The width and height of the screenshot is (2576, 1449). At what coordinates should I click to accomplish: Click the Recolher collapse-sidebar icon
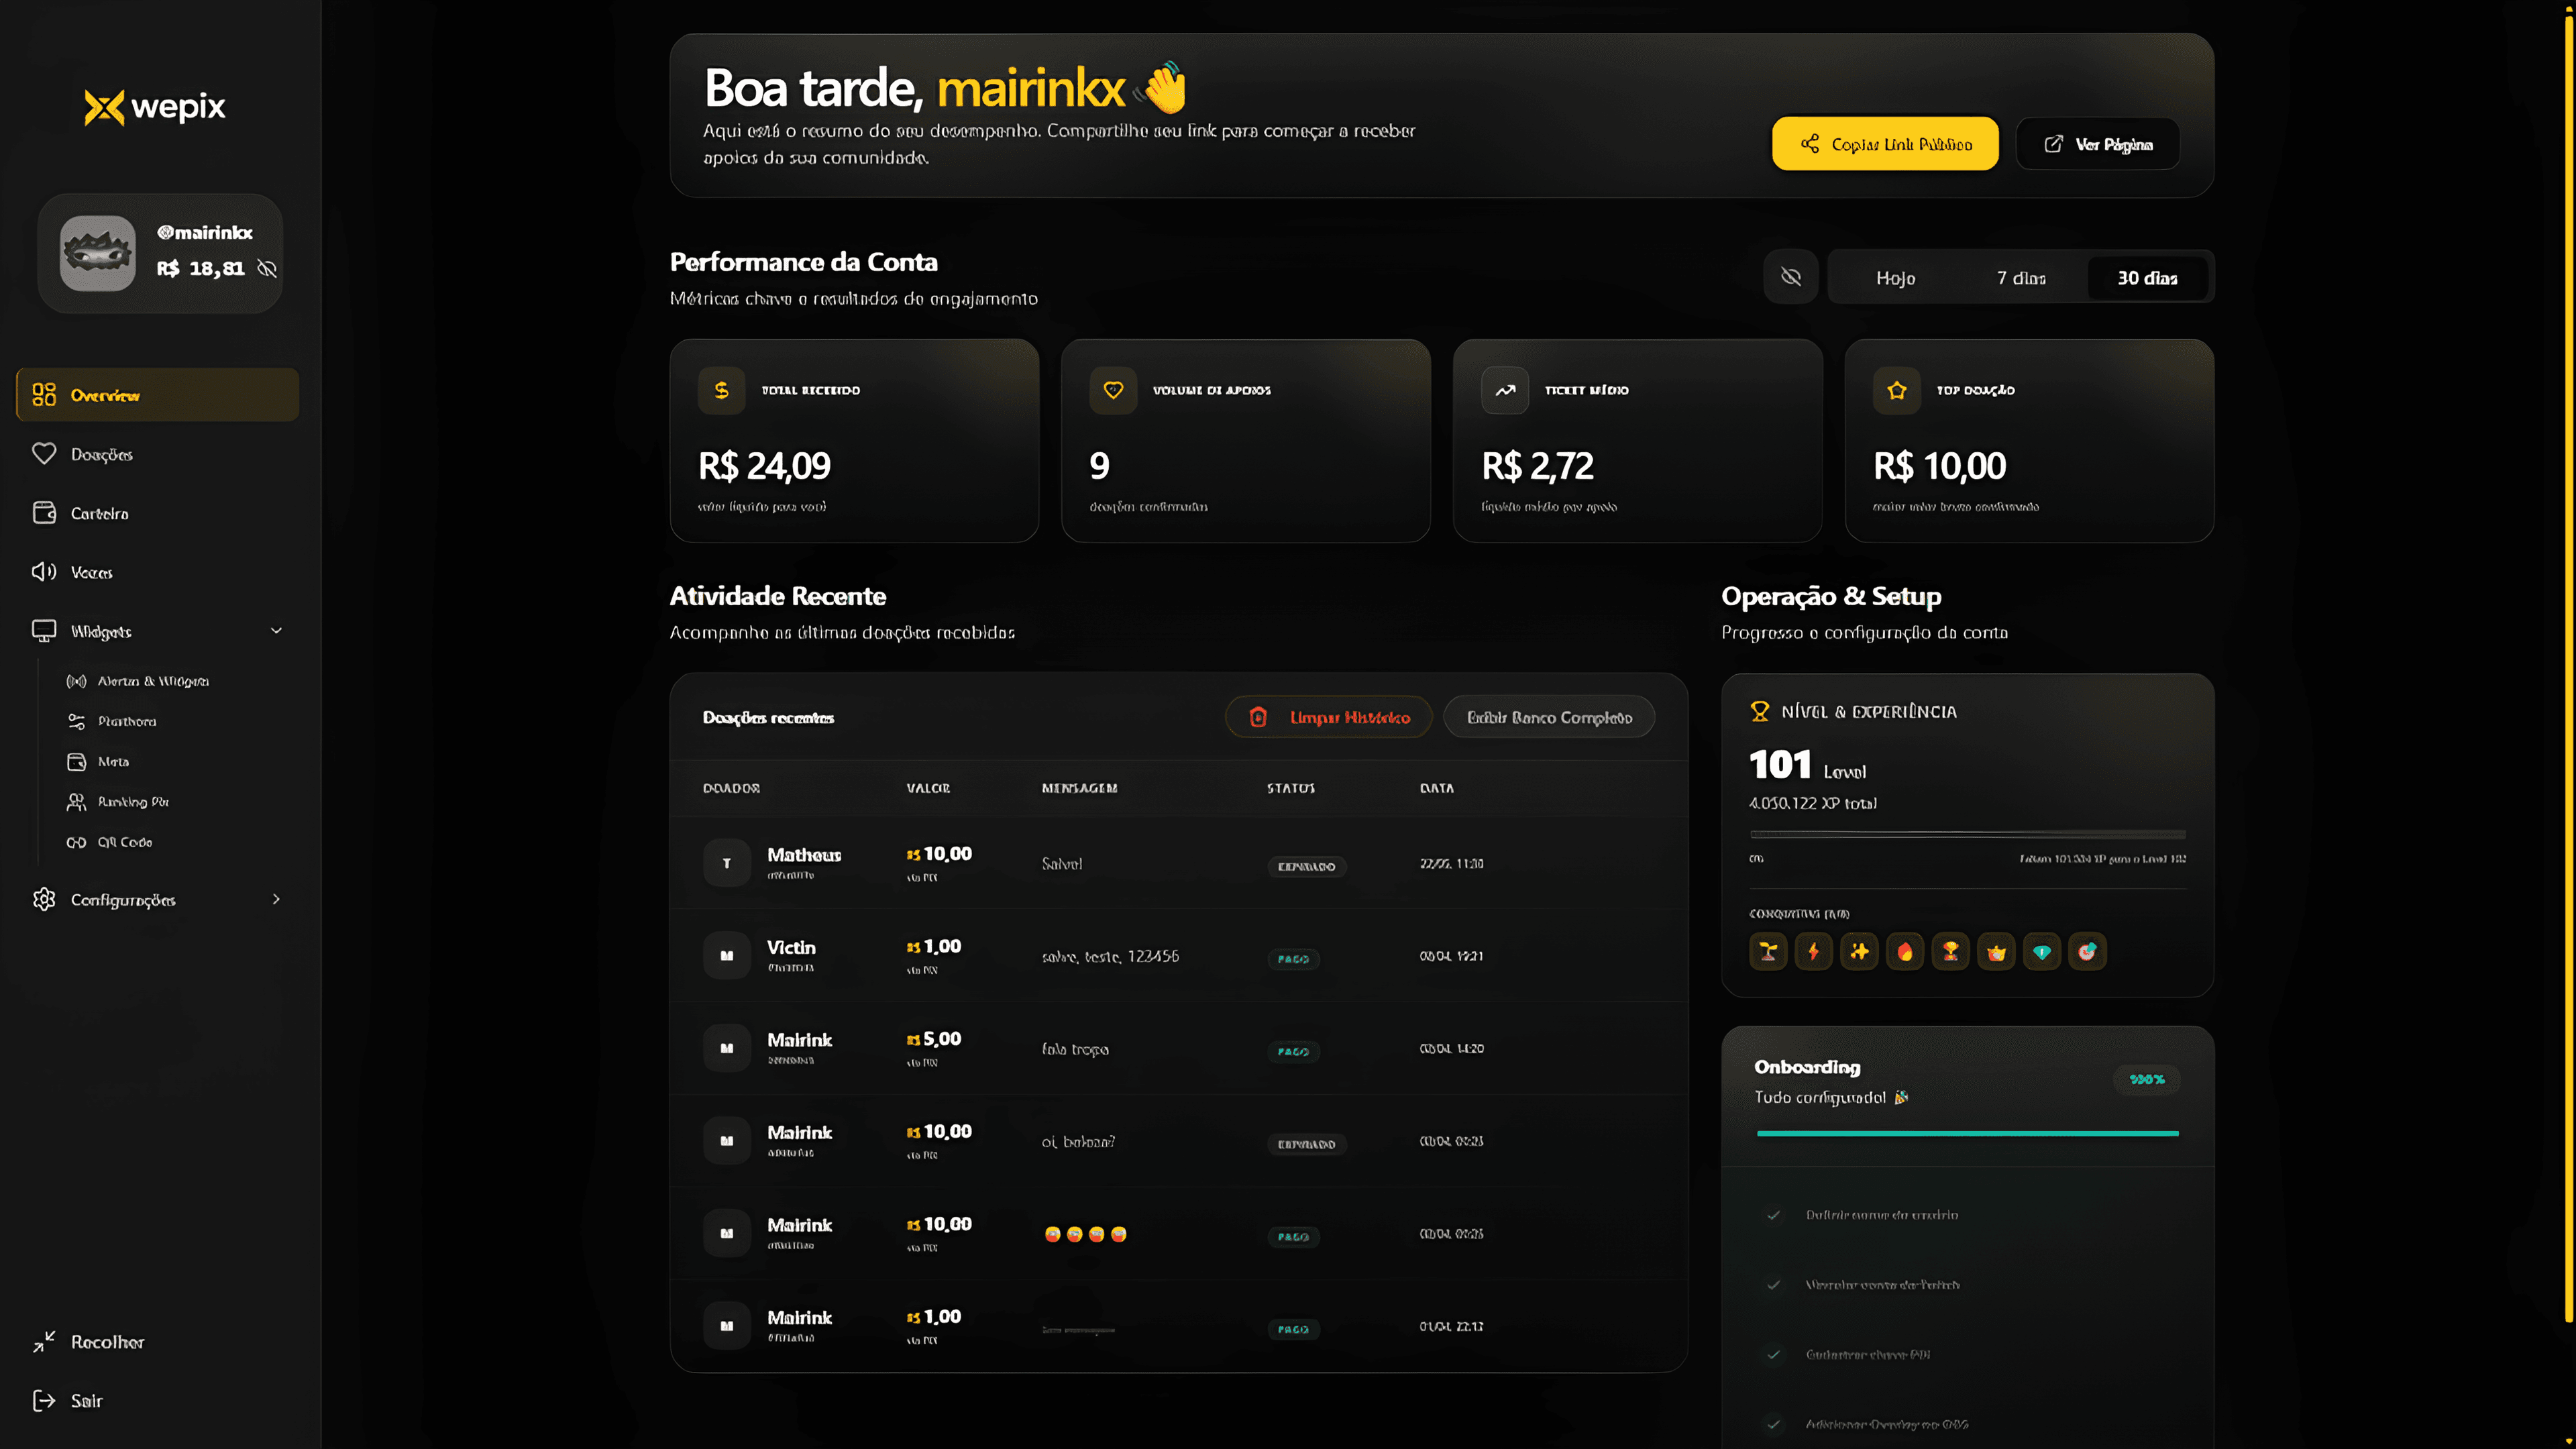tap(44, 1342)
